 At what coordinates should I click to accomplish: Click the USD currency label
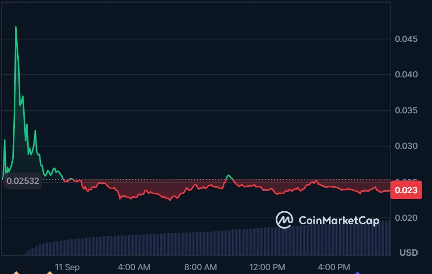click(x=409, y=252)
